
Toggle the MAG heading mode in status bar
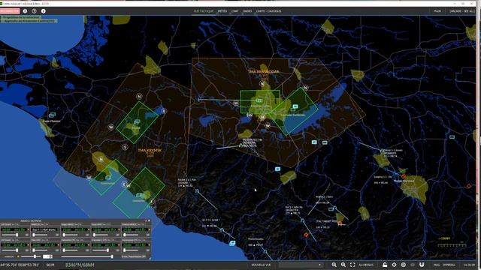click(x=437, y=265)
